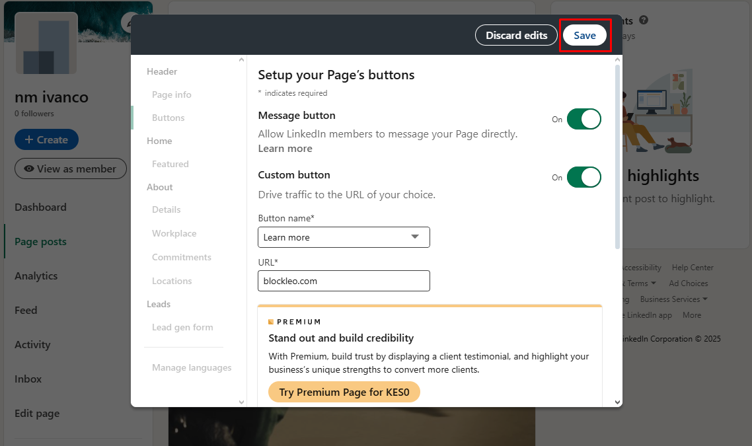Click sidebar scroll up arrow

(241, 60)
